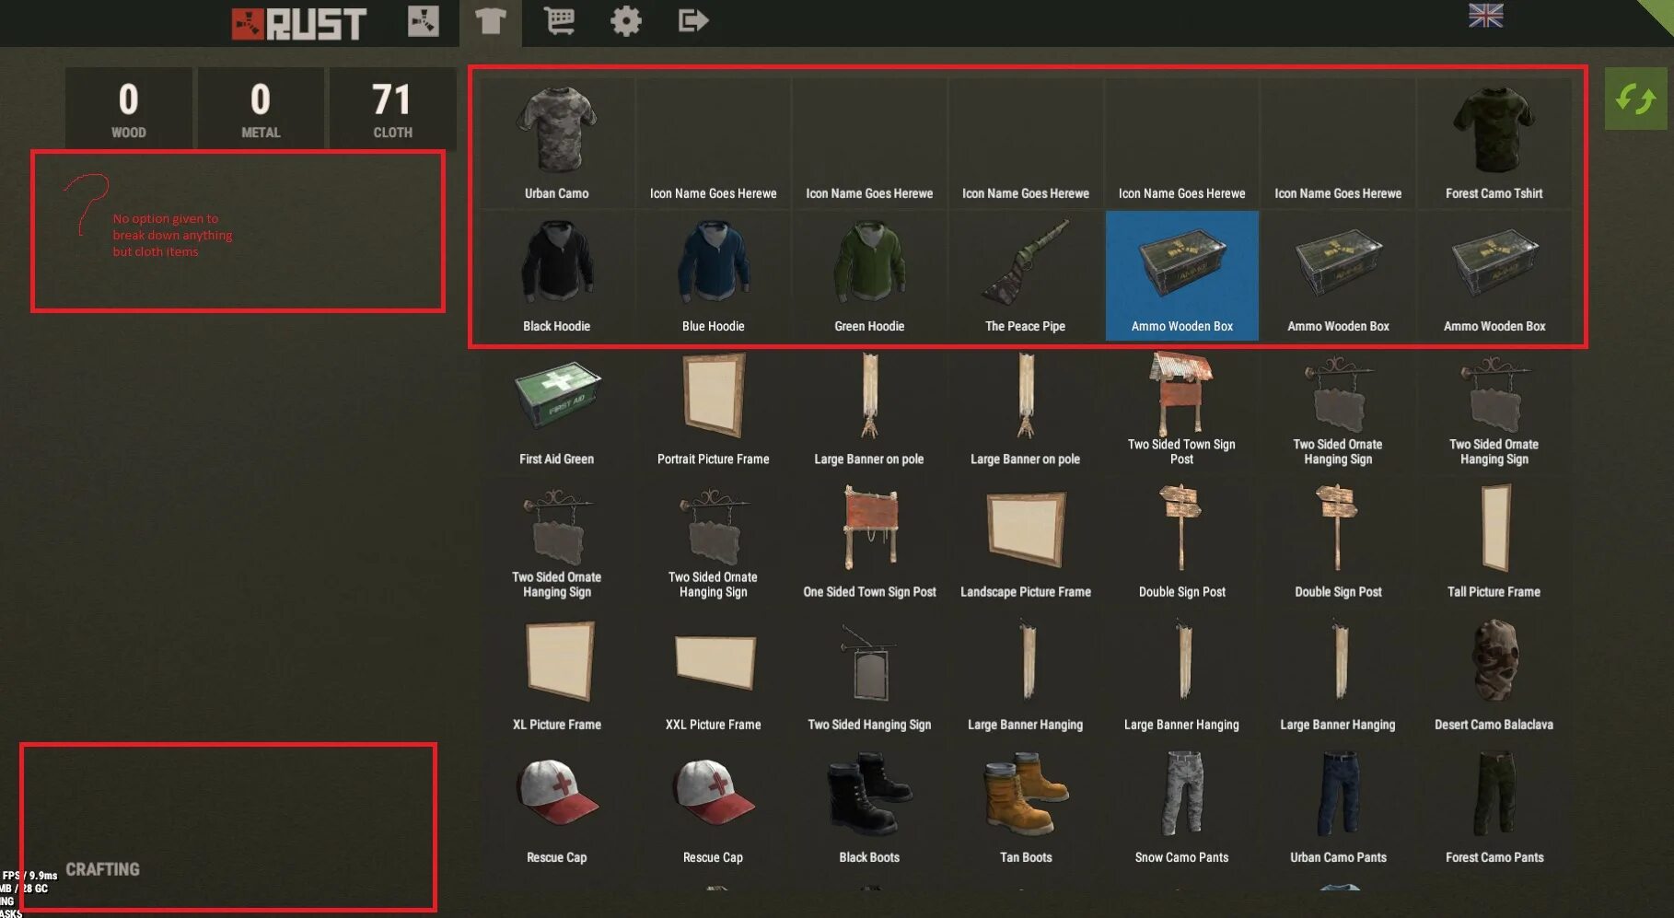Select the Green Hoodie item
Image resolution: width=1674 pixels, height=918 pixels.
(869, 274)
